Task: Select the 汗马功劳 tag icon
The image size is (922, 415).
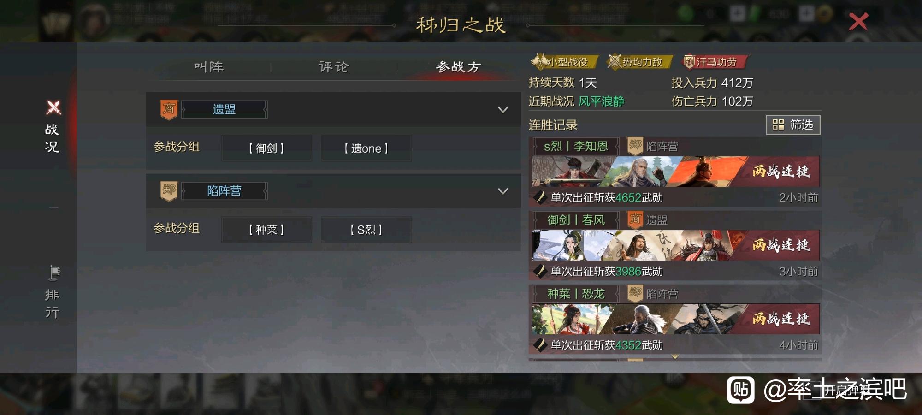Action: coord(689,62)
